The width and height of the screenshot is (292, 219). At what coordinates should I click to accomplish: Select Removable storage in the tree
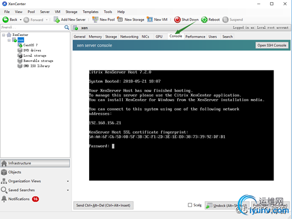[x=38, y=61]
